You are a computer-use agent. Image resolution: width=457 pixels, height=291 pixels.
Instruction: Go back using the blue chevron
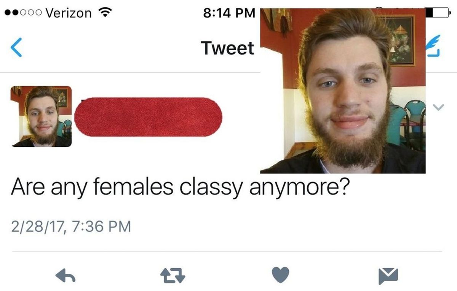point(16,48)
